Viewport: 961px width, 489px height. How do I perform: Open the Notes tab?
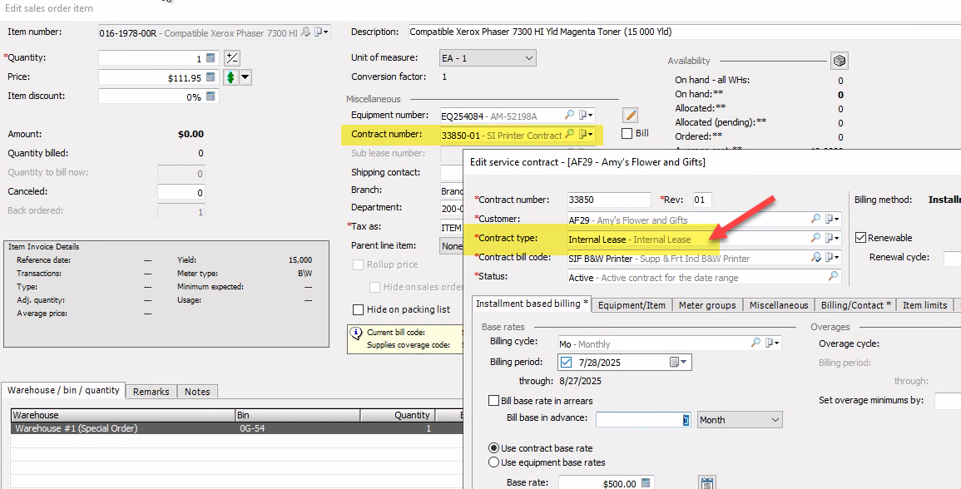(197, 392)
